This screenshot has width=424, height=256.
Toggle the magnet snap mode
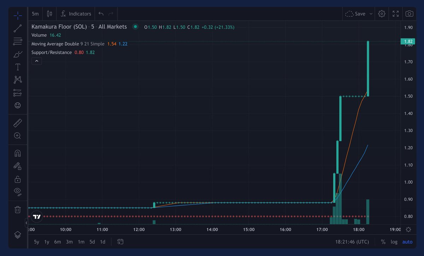[18, 153]
